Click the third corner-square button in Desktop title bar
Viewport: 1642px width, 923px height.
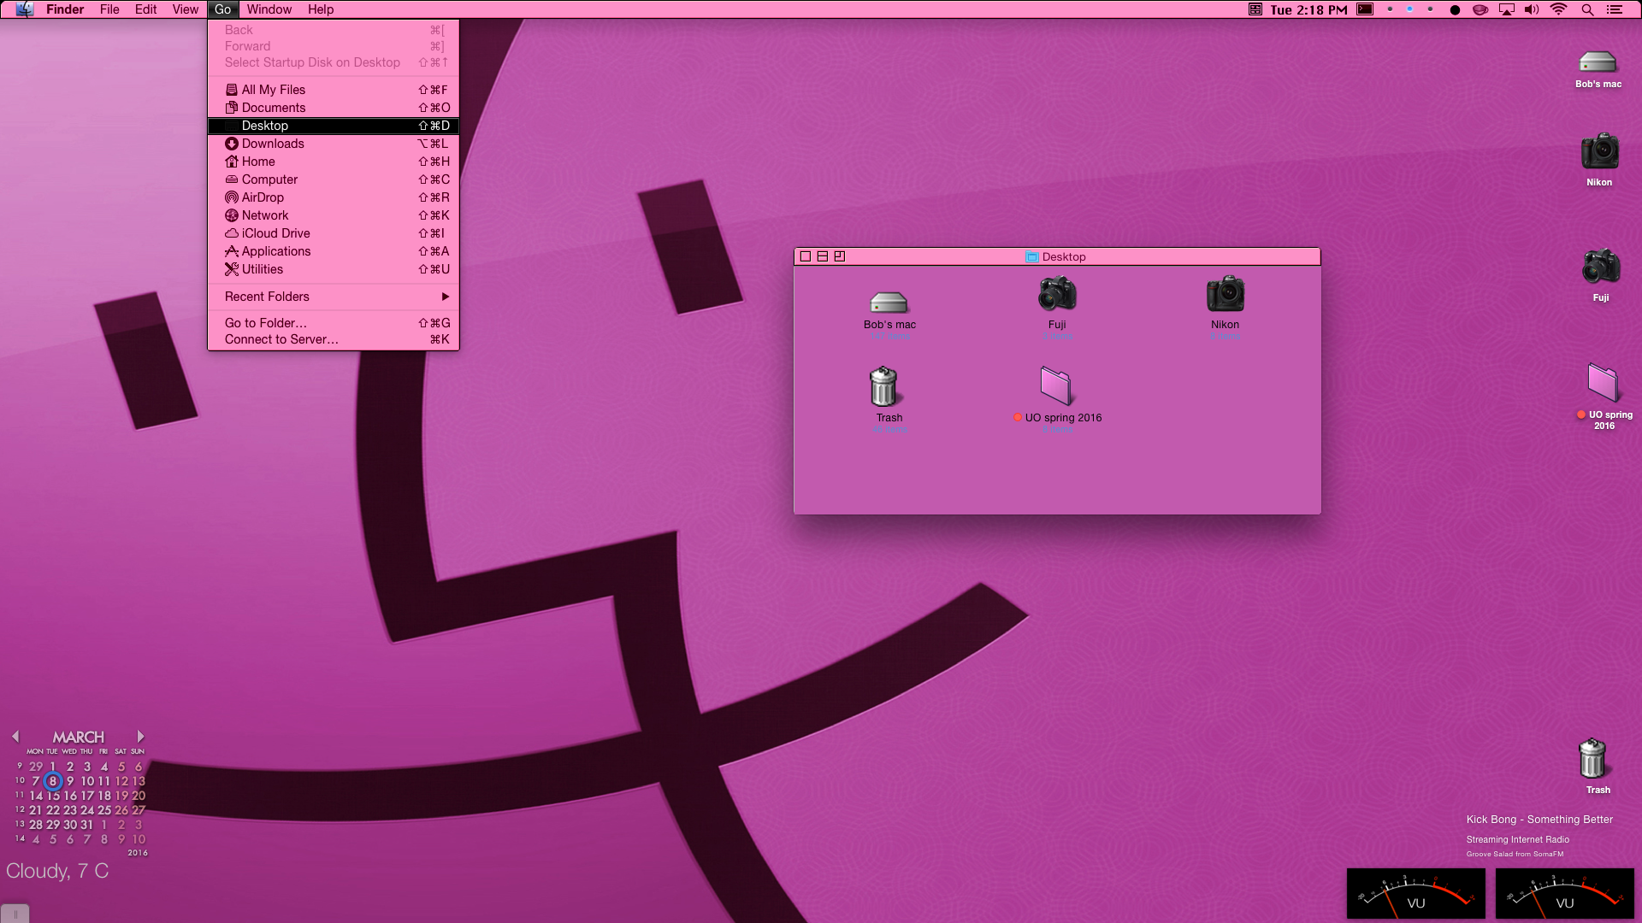[840, 256]
